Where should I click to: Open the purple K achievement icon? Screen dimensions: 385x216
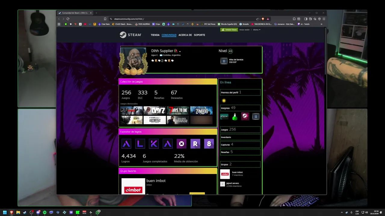154,144
